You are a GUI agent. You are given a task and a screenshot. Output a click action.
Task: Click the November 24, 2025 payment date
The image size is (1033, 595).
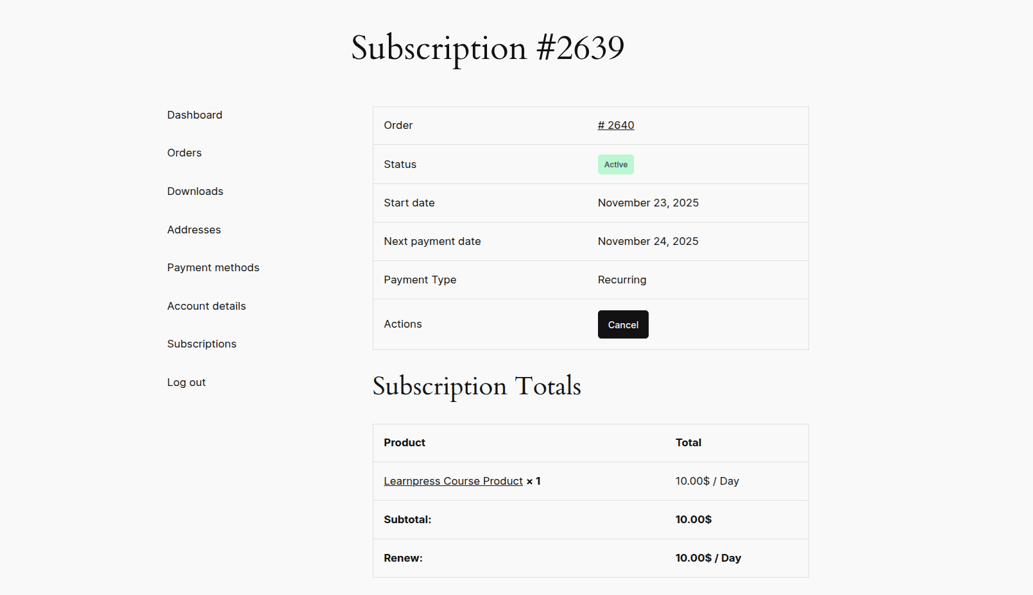pos(648,241)
